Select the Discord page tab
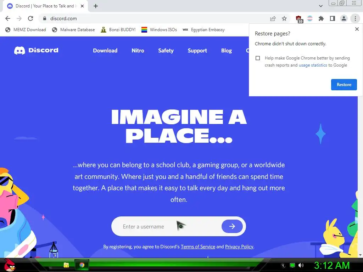The image size is (363, 272). tap(45, 6)
